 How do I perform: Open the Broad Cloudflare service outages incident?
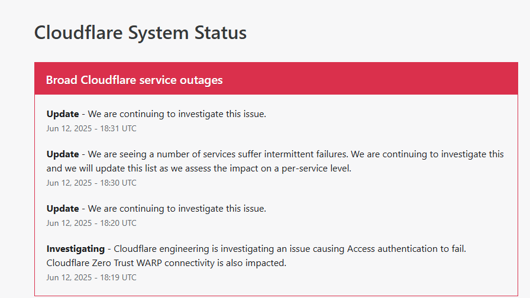click(134, 80)
